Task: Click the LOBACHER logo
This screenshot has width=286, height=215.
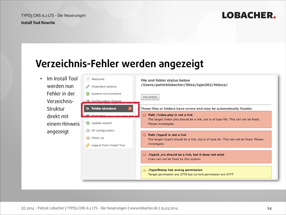Action: (249, 15)
